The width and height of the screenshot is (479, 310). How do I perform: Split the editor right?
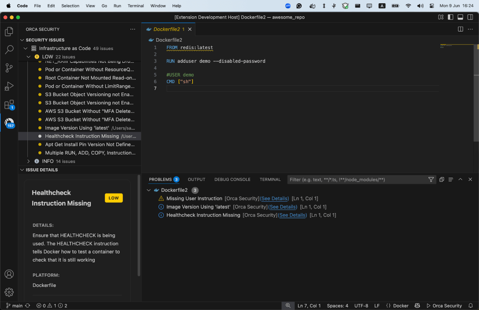click(461, 29)
